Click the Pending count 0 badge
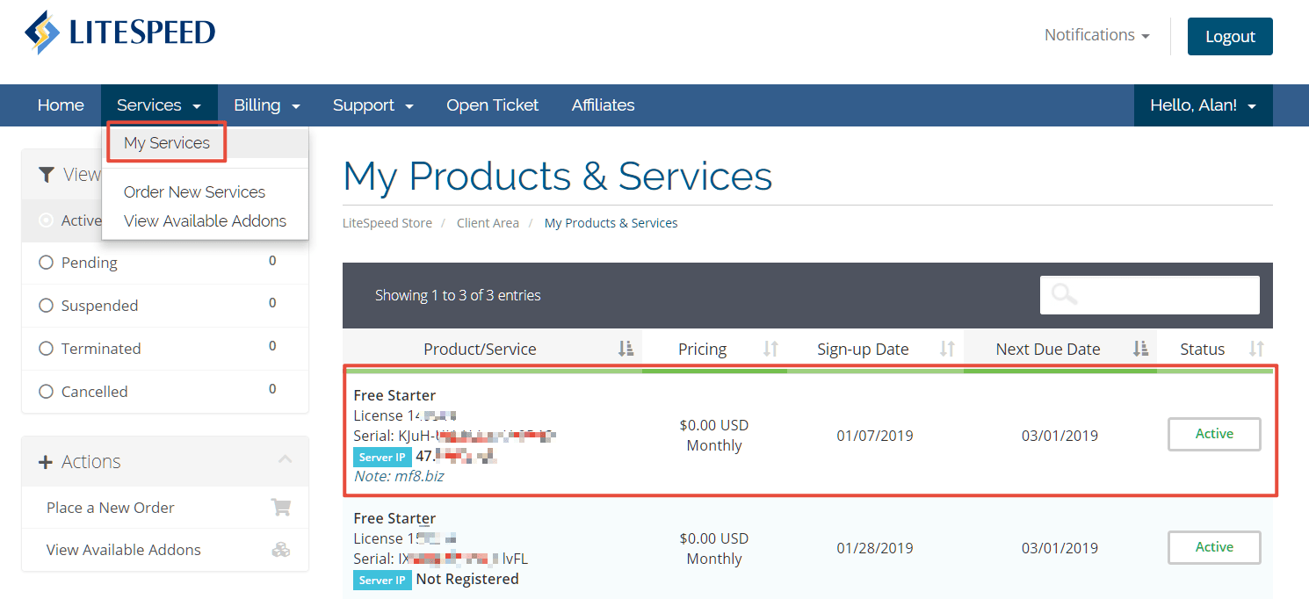Viewport: 1309px width, 599px height. coord(272,261)
